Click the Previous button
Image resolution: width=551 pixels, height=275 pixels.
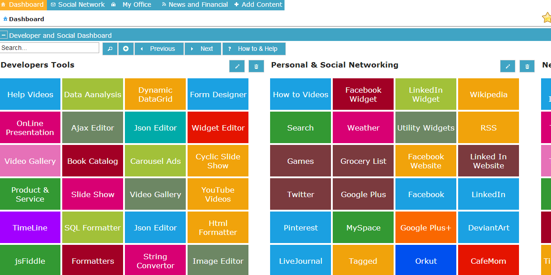pos(159,49)
